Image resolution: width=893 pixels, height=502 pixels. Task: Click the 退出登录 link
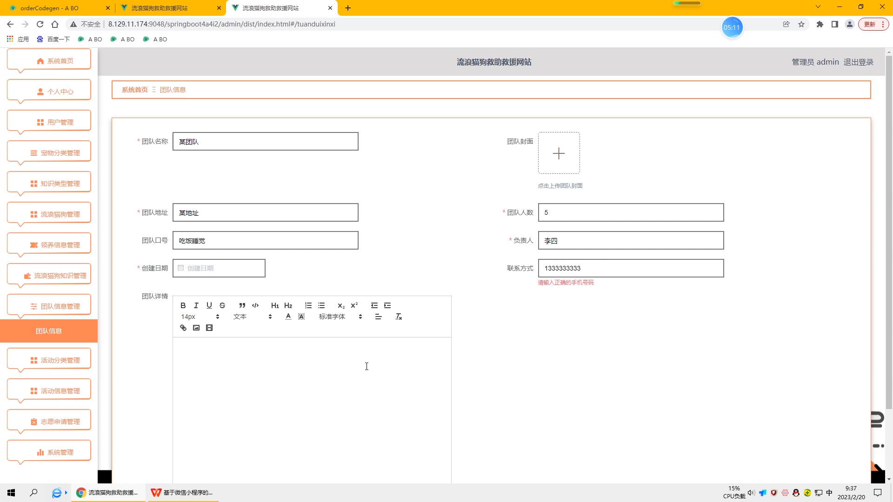click(x=858, y=62)
